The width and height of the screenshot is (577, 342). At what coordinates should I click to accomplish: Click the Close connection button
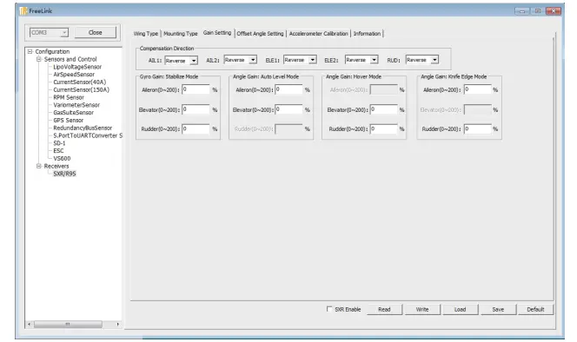pyautogui.click(x=96, y=33)
